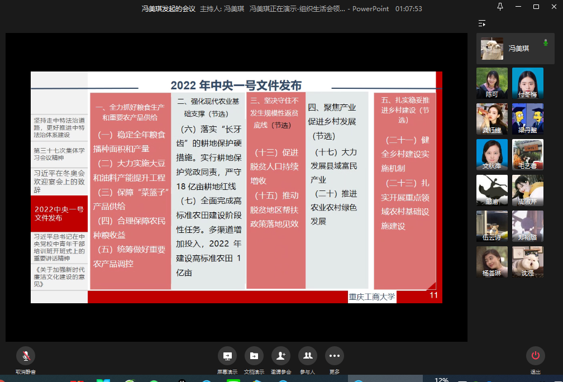Expand the 更多 more options menu
Screen dimensions: 563x382
[334, 356]
